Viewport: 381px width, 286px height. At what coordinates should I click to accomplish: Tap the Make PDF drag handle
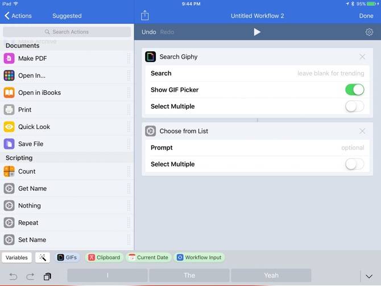click(x=129, y=59)
